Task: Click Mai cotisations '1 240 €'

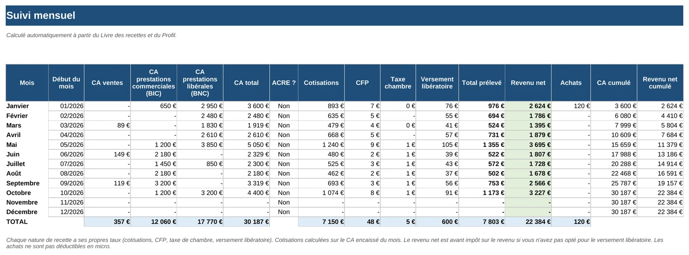Action: (x=321, y=145)
